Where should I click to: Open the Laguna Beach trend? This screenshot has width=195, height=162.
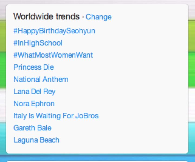37,140
